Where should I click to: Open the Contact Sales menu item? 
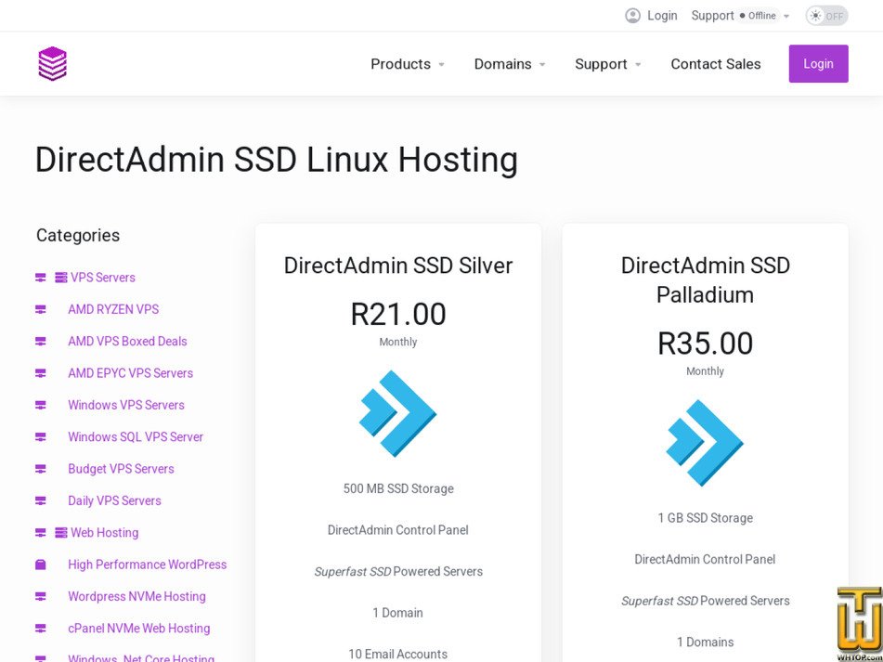[716, 64]
